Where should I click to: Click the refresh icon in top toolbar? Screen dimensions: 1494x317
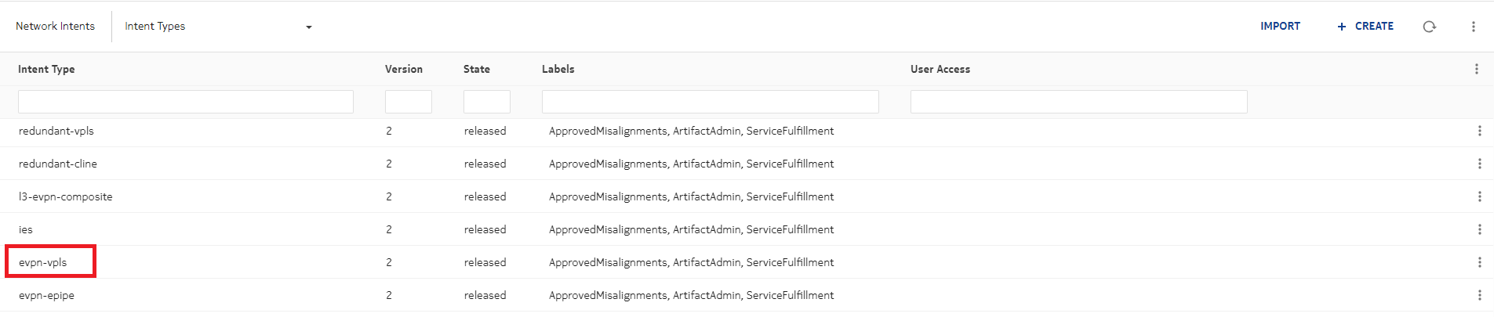pyautogui.click(x=1429, y=27)
